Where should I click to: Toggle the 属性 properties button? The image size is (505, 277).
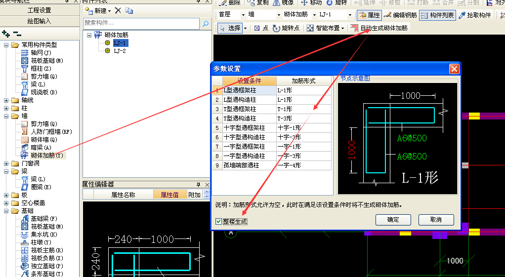click(370, 15)
